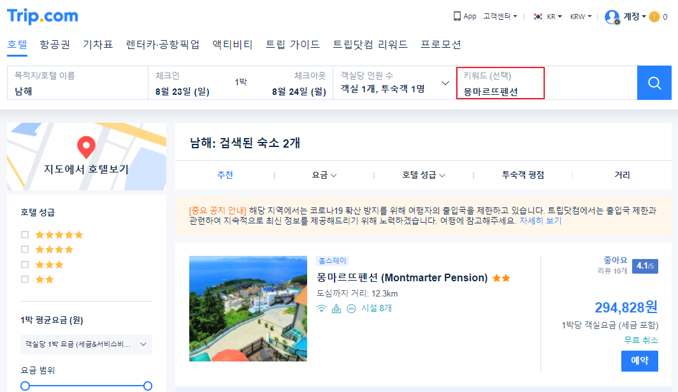This screenshot has height=392, width=678.
Task: Tick the three-star hotel checkbox
Action: pyautogui.click(x=25, y=264)
